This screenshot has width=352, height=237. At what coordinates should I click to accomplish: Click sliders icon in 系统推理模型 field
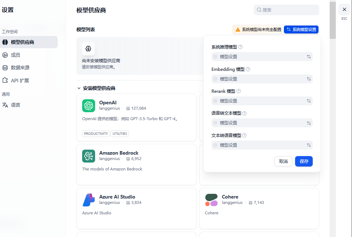coord(309,57)
